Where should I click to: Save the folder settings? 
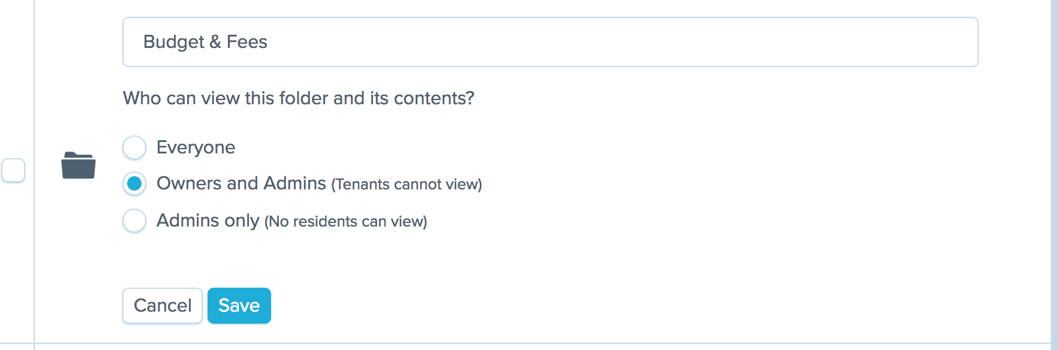coord(239,306)
